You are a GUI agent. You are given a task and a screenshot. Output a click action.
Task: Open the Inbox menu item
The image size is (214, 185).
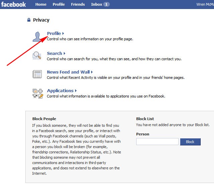[96, 4]
